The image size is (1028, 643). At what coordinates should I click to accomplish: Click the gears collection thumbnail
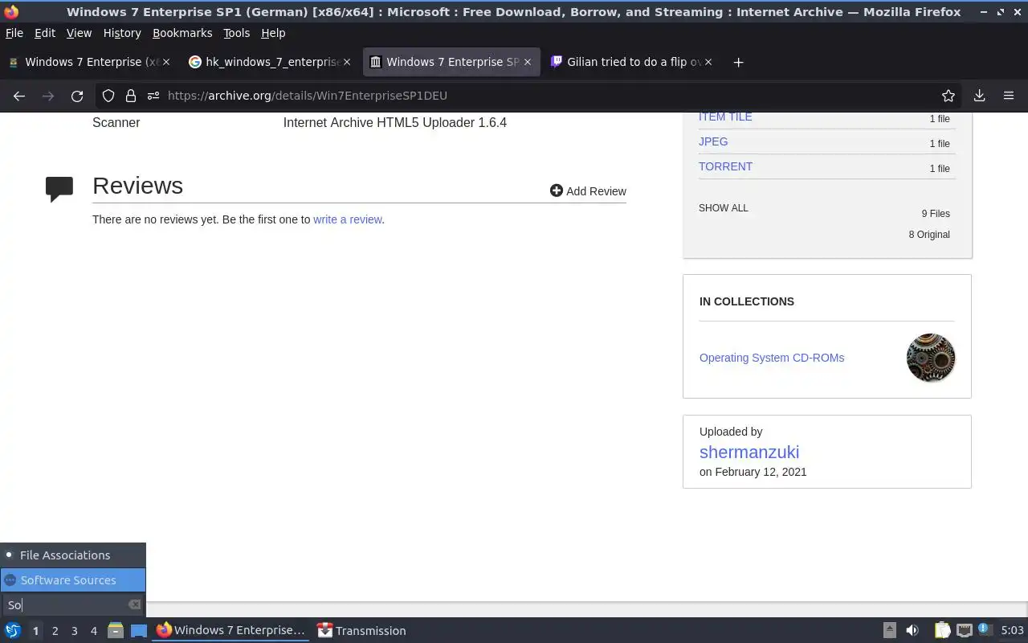coord(931,358)
